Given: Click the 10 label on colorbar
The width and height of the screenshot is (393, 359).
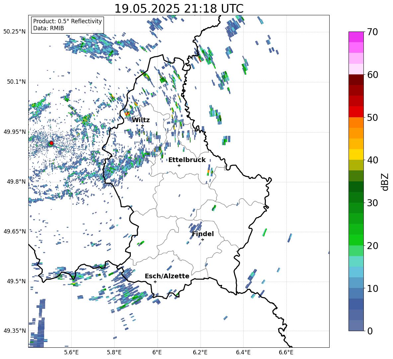Looking at the screenshot, I should [372, 288].
